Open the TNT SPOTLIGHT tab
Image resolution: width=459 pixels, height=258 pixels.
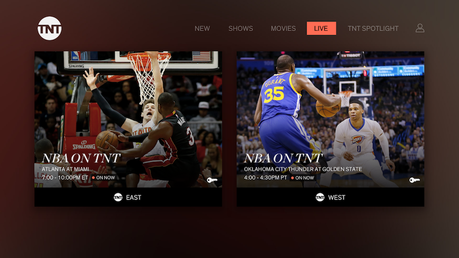pyautogui.click(x=373, y=29)
